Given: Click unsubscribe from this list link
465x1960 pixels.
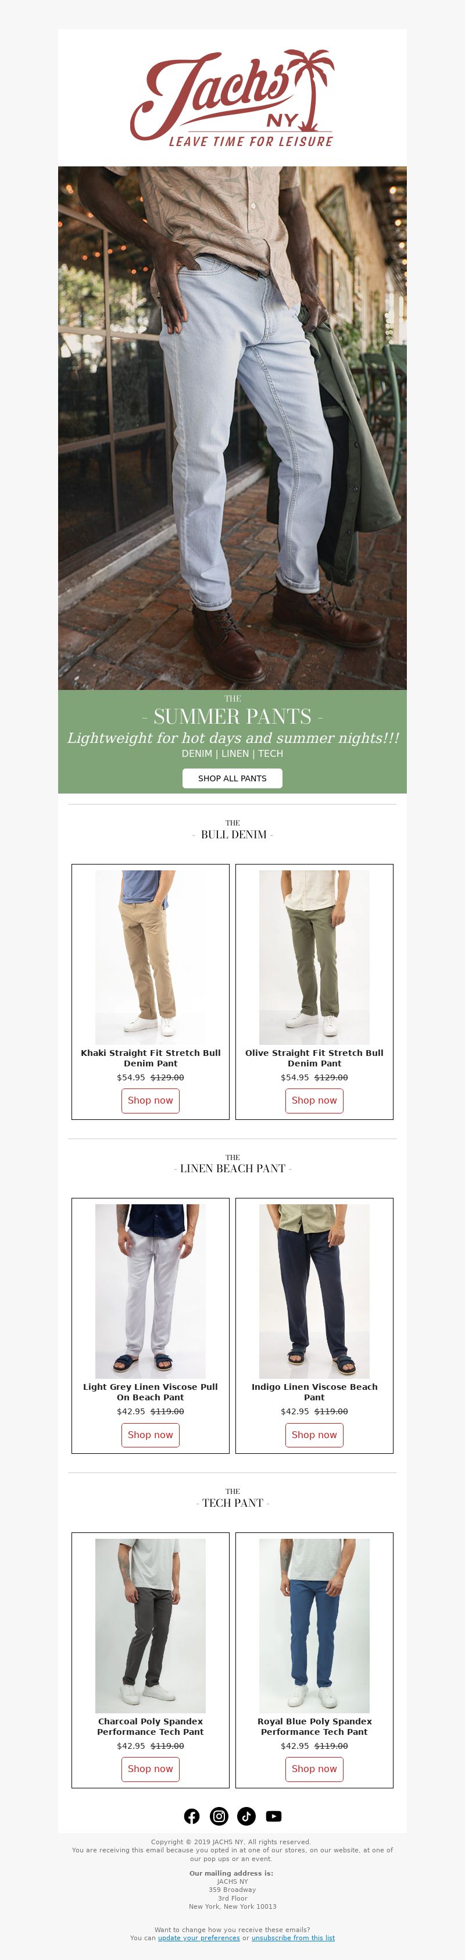Looking at the screenshot, I should click(294, 1938).
